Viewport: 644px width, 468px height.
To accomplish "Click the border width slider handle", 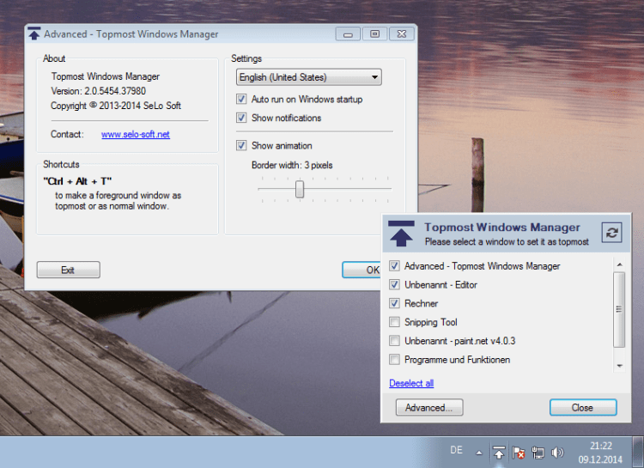I will point(300,189).
